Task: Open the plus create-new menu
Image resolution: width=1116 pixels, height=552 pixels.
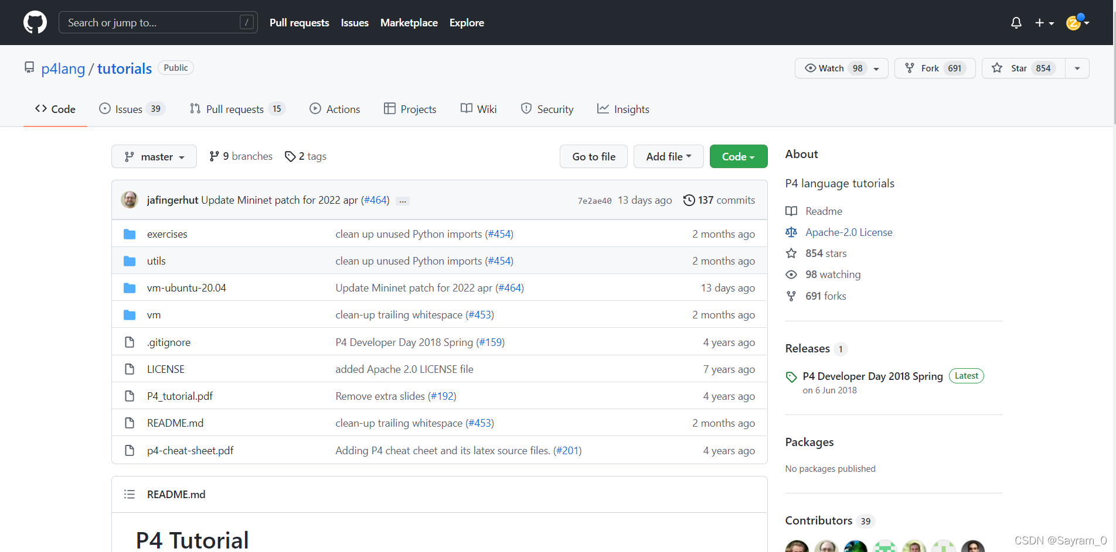Action: tap(1044, 23)
